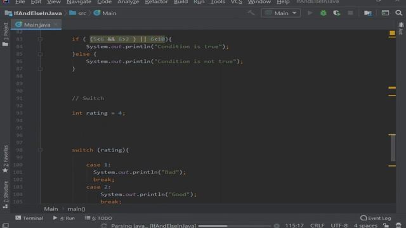406x228 pixels.
Task: Open the Project tool window
Action: click(6, 34)
